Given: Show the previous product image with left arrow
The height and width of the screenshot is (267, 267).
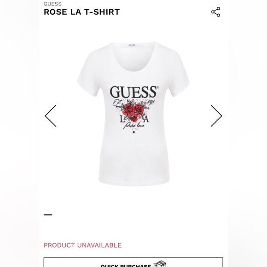Looking at the screenshot, I should pos(50,116).
